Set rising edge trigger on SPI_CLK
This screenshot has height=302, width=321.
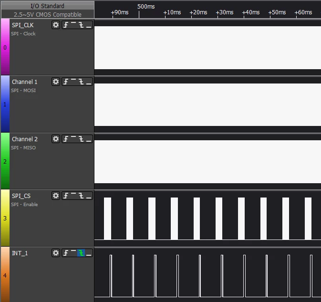66,25
